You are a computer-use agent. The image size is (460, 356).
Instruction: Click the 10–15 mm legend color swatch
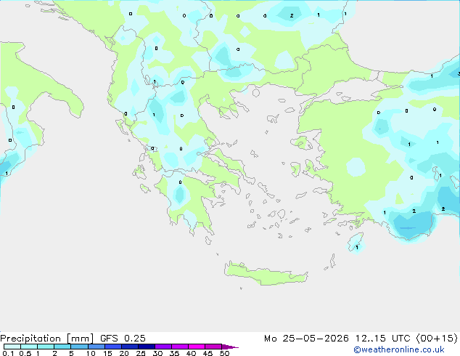(x=96, y=347)
